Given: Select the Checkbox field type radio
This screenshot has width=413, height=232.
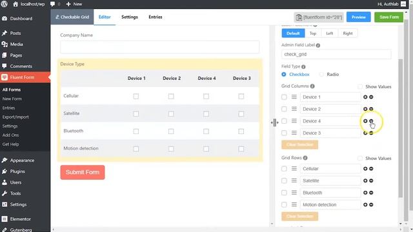Looking at the screenshot, I should click(x=284, y=75).
